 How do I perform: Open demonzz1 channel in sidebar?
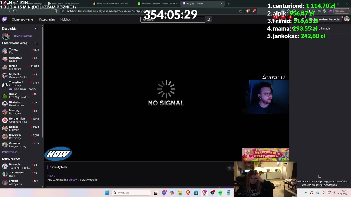point(21,59)
